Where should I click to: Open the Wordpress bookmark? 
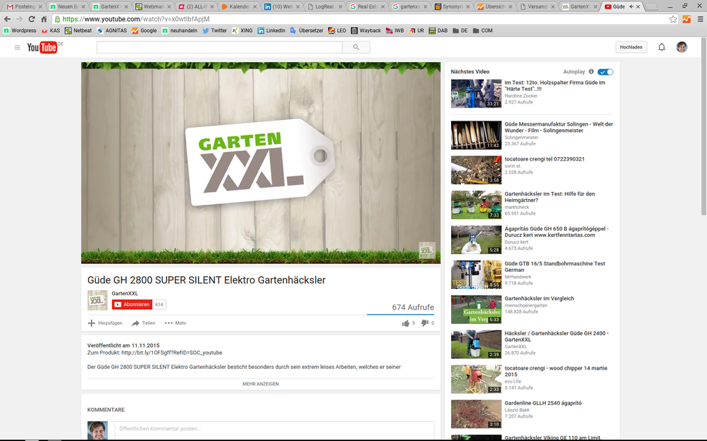(20, 31)
